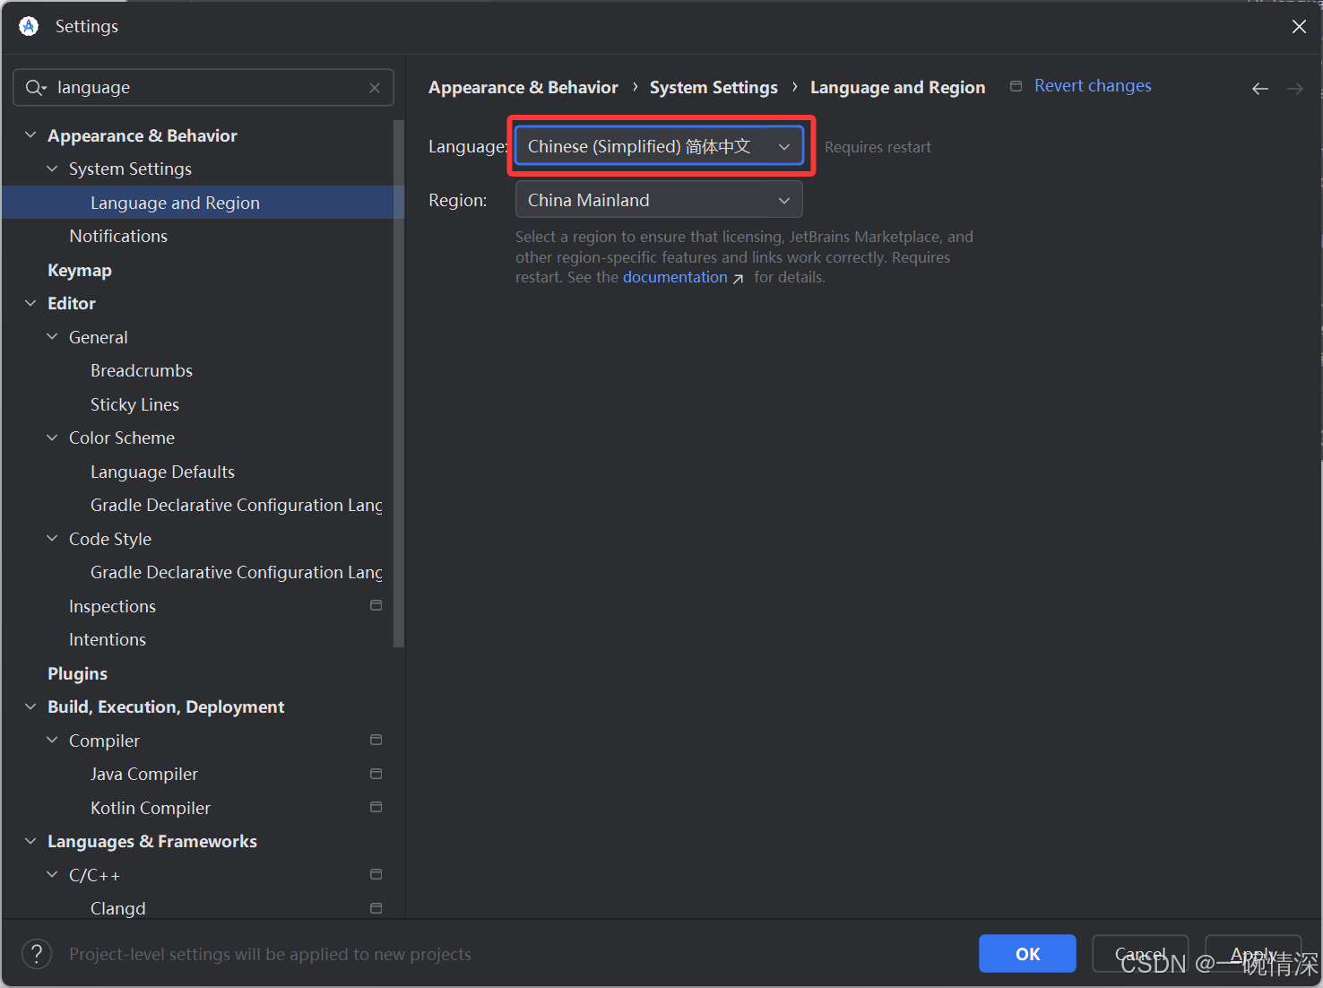Collapse the Editor section
The width and height of the screenshot is (1323, 988).
[30, 303]
